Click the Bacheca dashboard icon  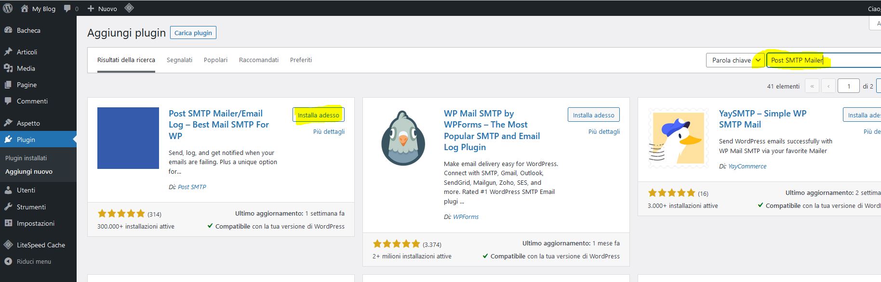click(8, 30)
